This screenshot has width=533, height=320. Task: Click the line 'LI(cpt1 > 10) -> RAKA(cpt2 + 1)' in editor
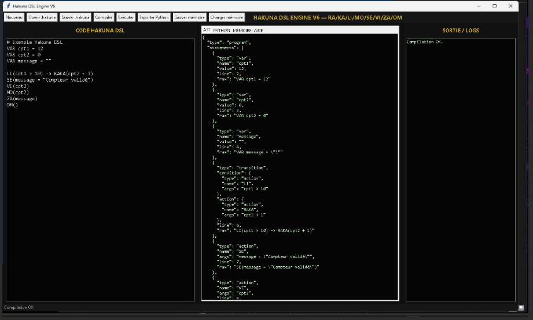click(50, 74)
